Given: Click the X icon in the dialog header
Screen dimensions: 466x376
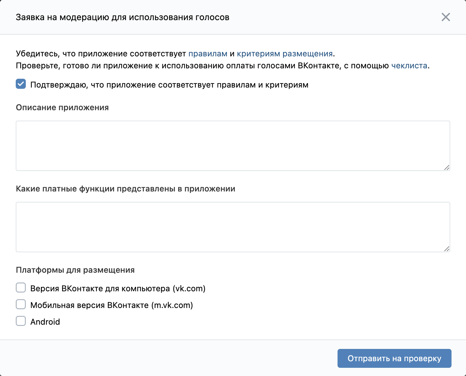Looking at the screenshot, I should 446,17.
